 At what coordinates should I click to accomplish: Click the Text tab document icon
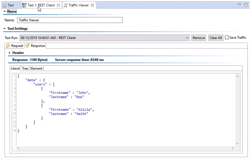pyautogui.click(x=5, y=5)
